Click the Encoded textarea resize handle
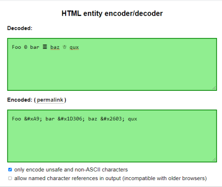 [214, 159]
